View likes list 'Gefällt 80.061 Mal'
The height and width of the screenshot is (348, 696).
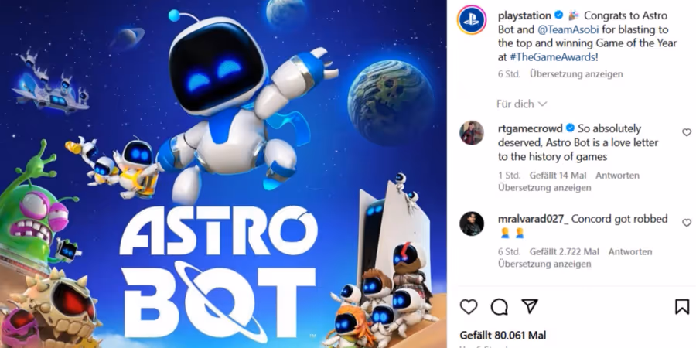(503, 335)
